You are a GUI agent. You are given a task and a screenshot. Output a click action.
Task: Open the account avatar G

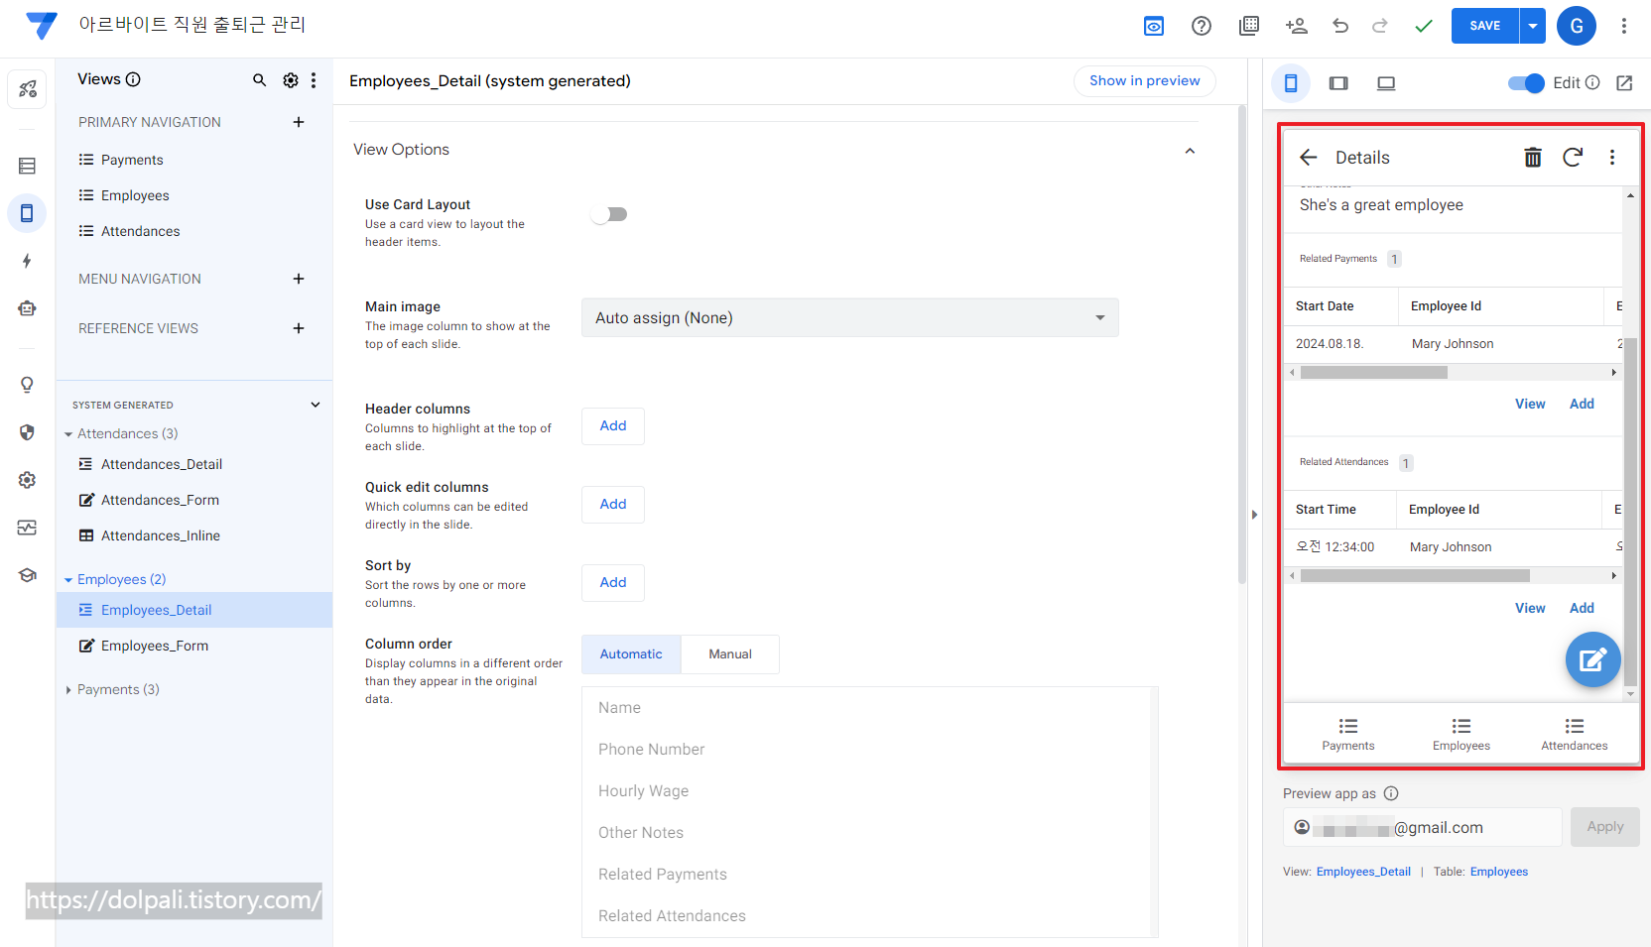[1577, 26]
